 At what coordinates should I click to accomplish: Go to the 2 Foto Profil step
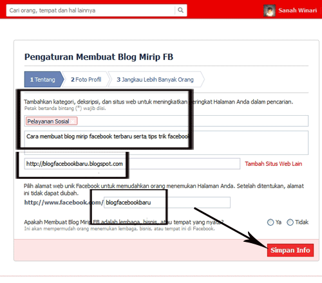pyautogui.click(x=86, y=79)
